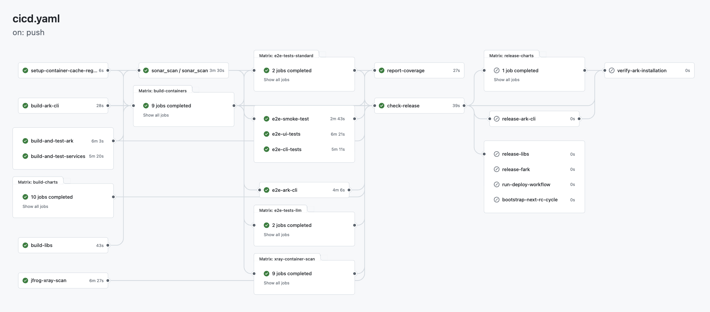This screenshot has height=312, width=710.
Task: Click the skipped icon beside release-ark-cli
Action: 497,119
